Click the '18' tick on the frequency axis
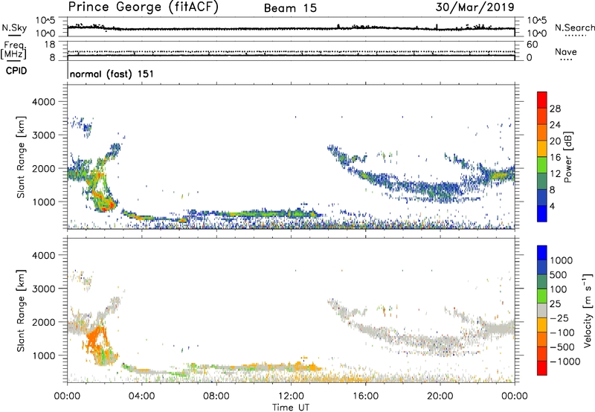The image size is (595, 412). coord(50,45)
